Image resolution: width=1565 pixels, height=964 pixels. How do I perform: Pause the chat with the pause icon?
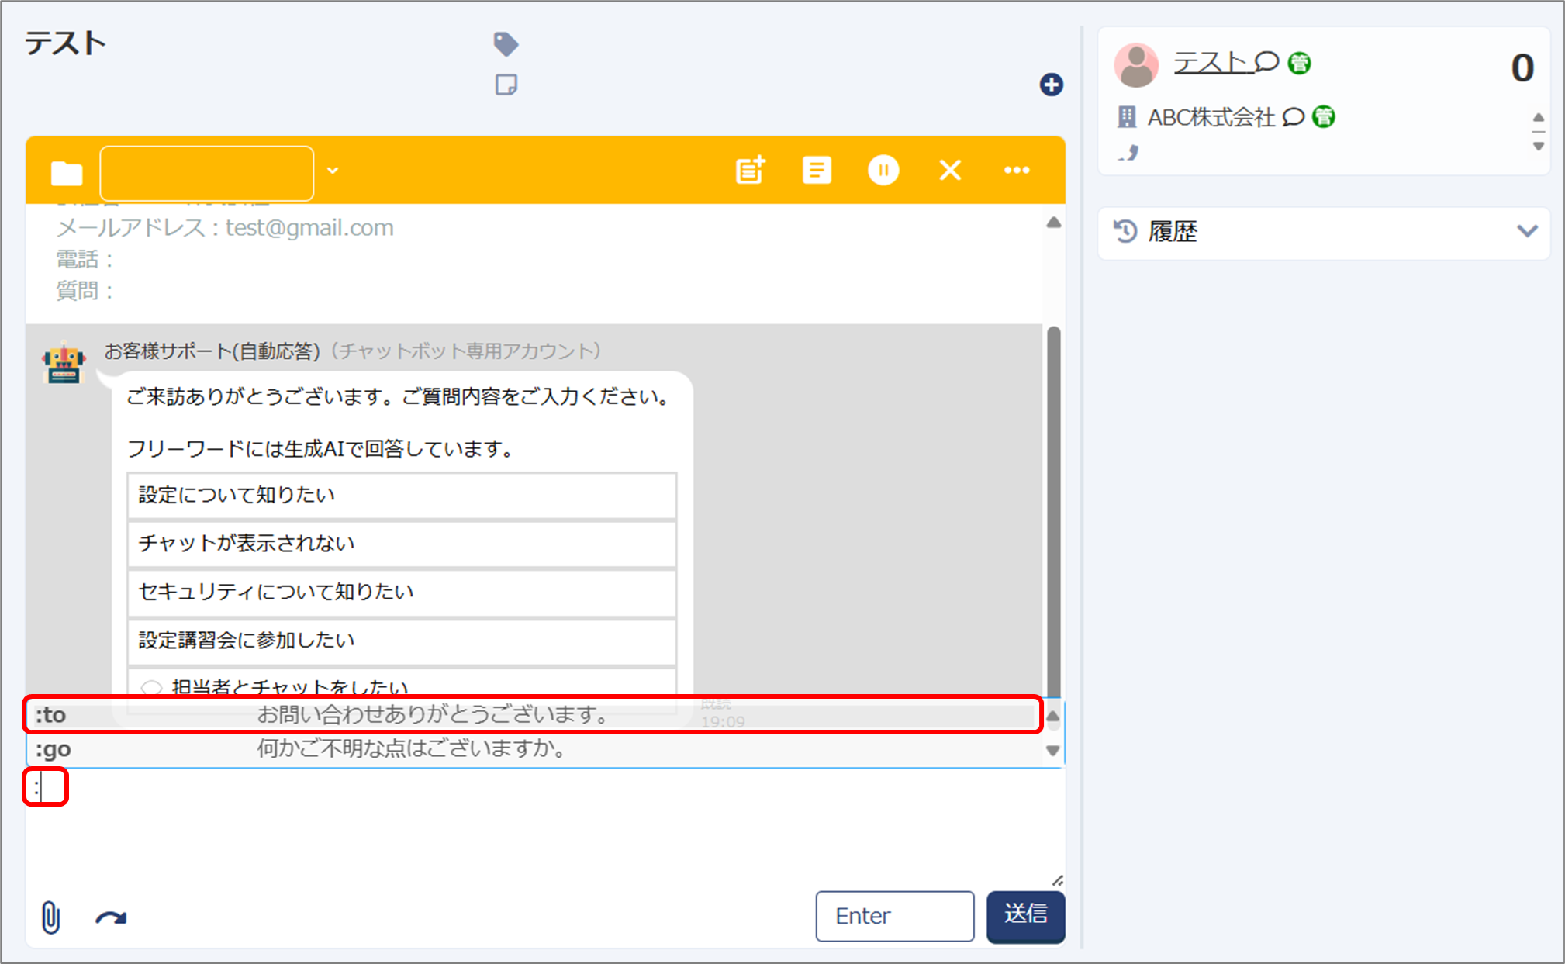[883, 170]
